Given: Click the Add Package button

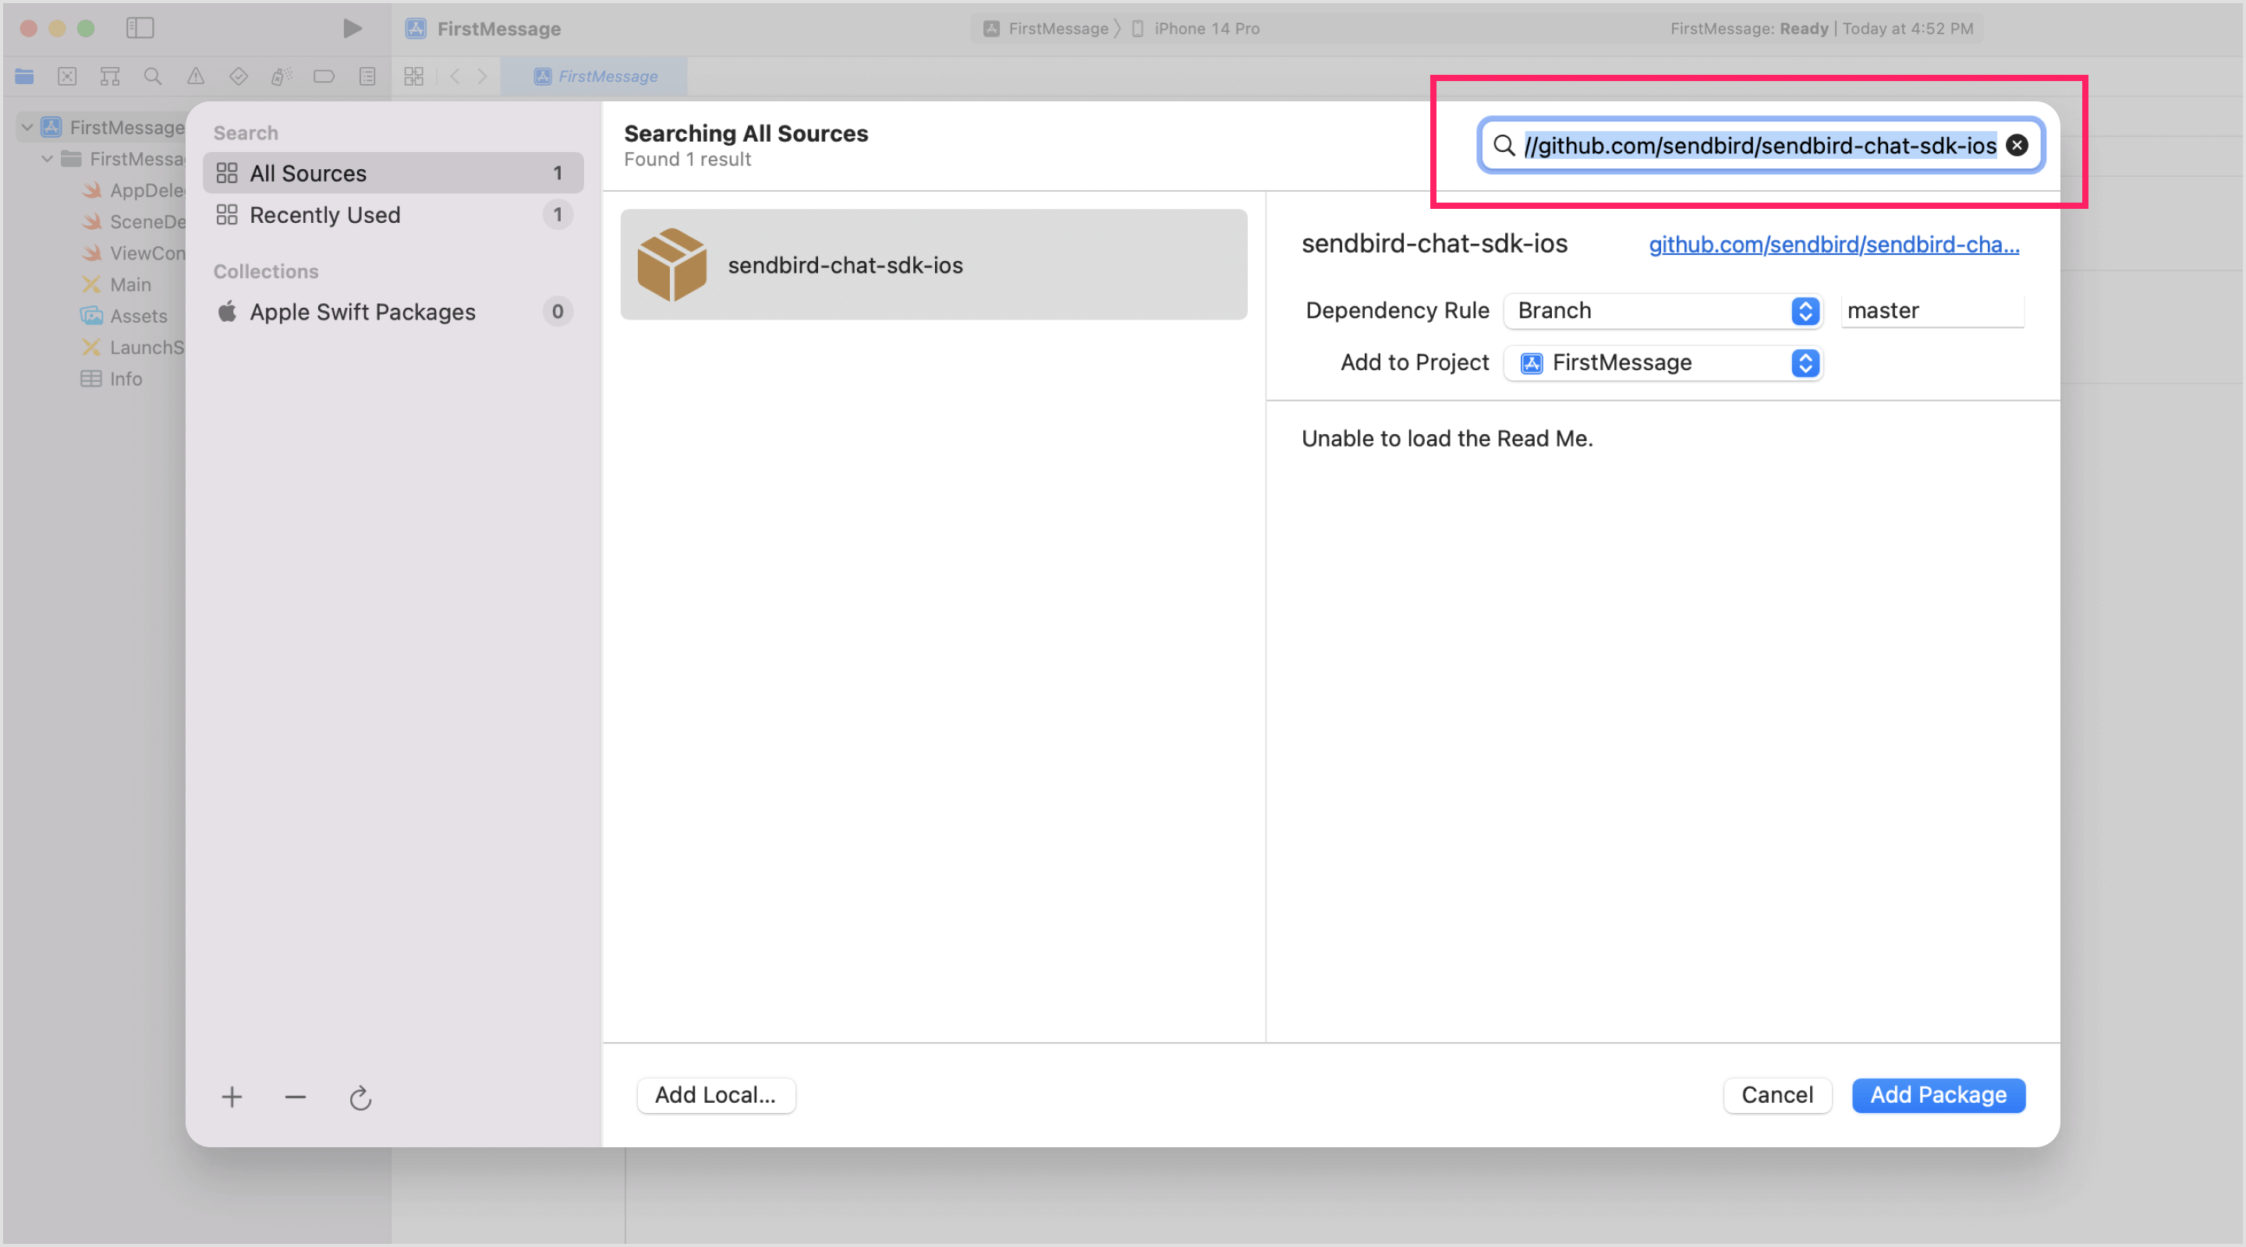Looking at the screenshot, I should (x=1937, y=1095).
